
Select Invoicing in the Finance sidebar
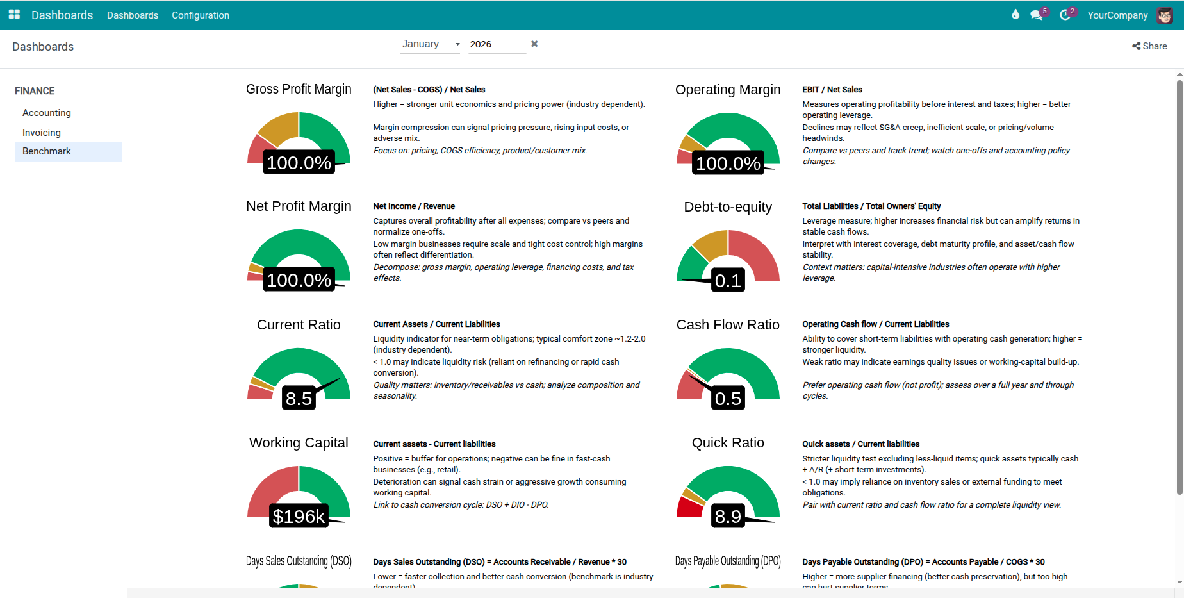41,132
